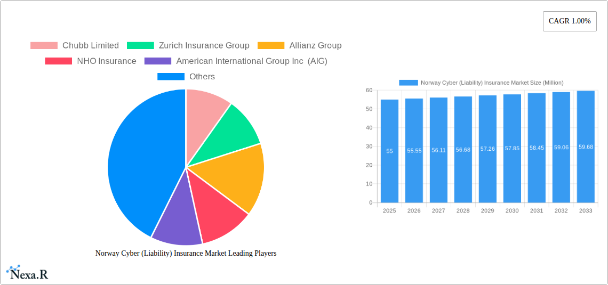Screen dimensions: 608x285
Task: Click the 2025 bar showing 55
Action: click(x=390, y=151)
